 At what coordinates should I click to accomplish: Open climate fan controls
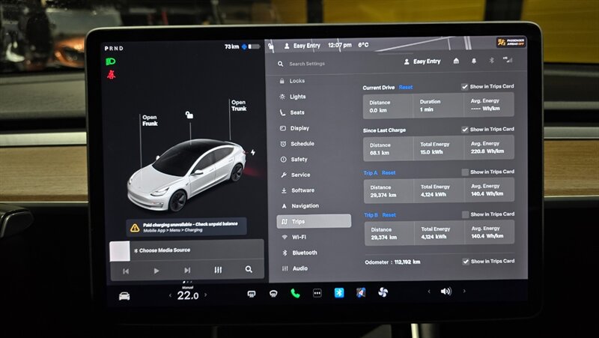coord(383,292)
